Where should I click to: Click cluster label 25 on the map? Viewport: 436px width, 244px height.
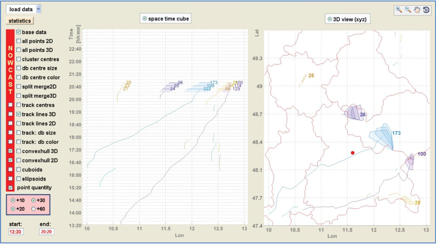click(x=311, y=75)
